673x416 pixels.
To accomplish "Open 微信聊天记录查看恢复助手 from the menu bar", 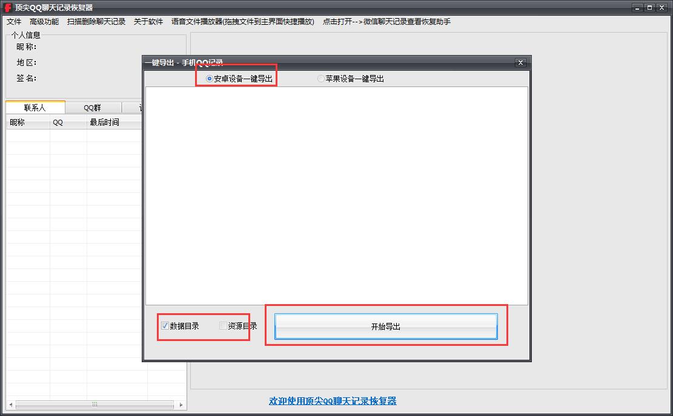I will [386, 21].
